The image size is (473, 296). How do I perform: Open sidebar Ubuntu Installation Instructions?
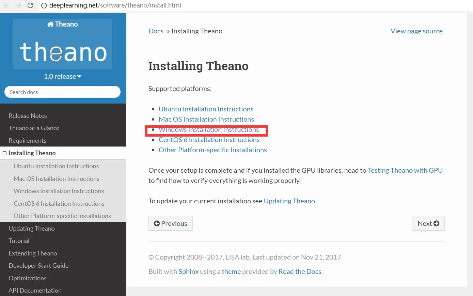click(x=56, y=166)
